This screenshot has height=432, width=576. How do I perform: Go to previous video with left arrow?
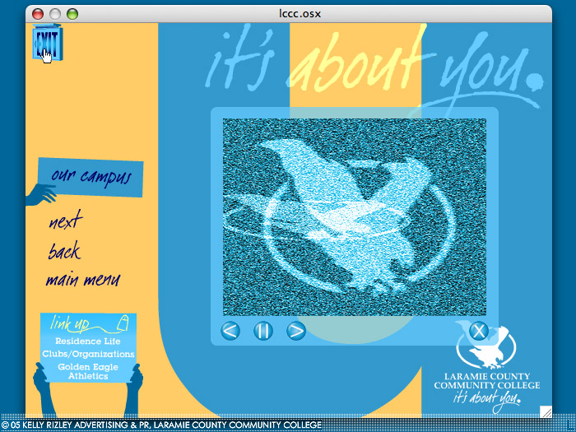[230, 330]
